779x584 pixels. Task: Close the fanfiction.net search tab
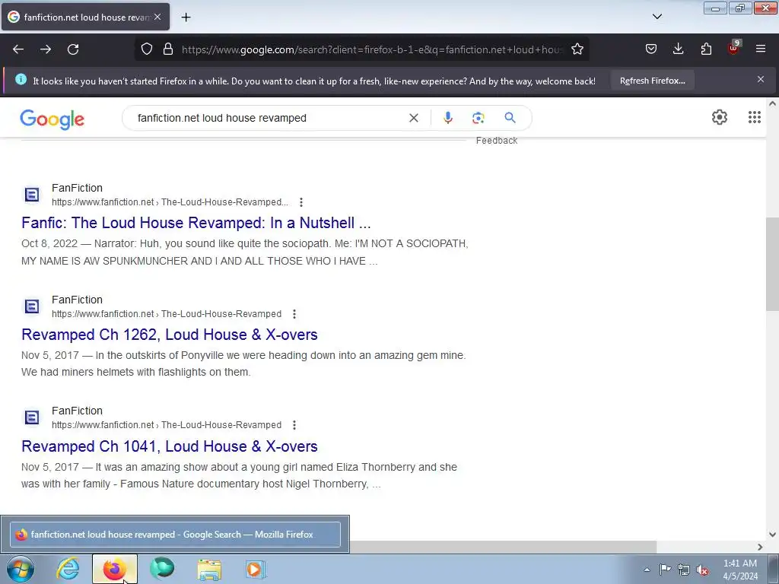(157, 17)
